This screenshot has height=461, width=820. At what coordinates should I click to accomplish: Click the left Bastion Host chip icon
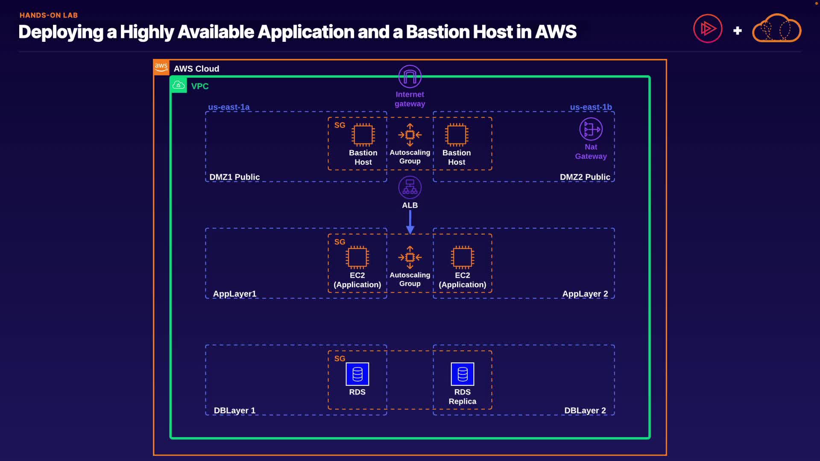[x=363, y=135]
